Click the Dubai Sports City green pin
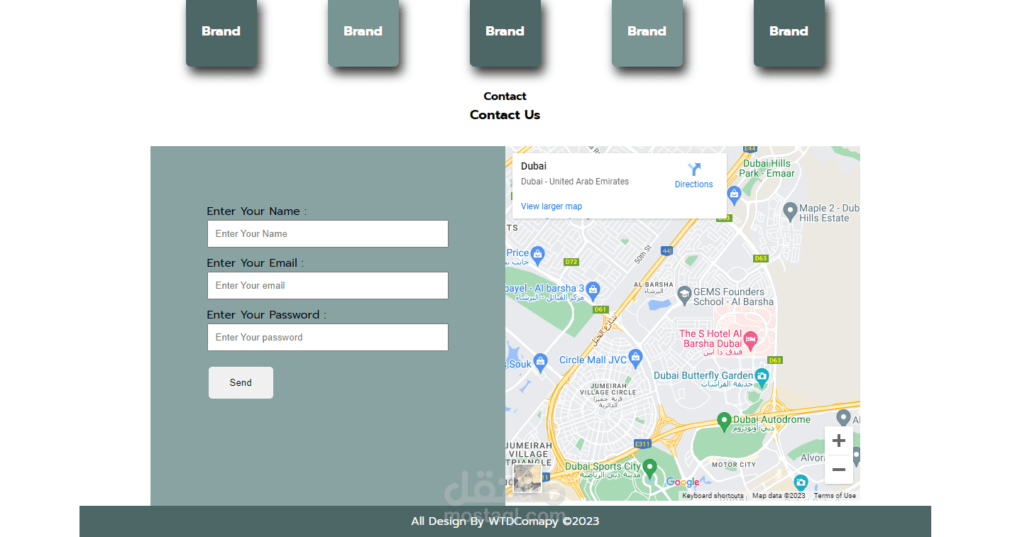Viewport: 1010px width, 537px height. (x=649, y=469)
